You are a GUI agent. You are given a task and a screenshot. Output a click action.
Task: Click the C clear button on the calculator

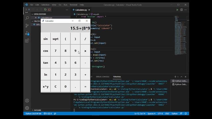coord(55,87)
